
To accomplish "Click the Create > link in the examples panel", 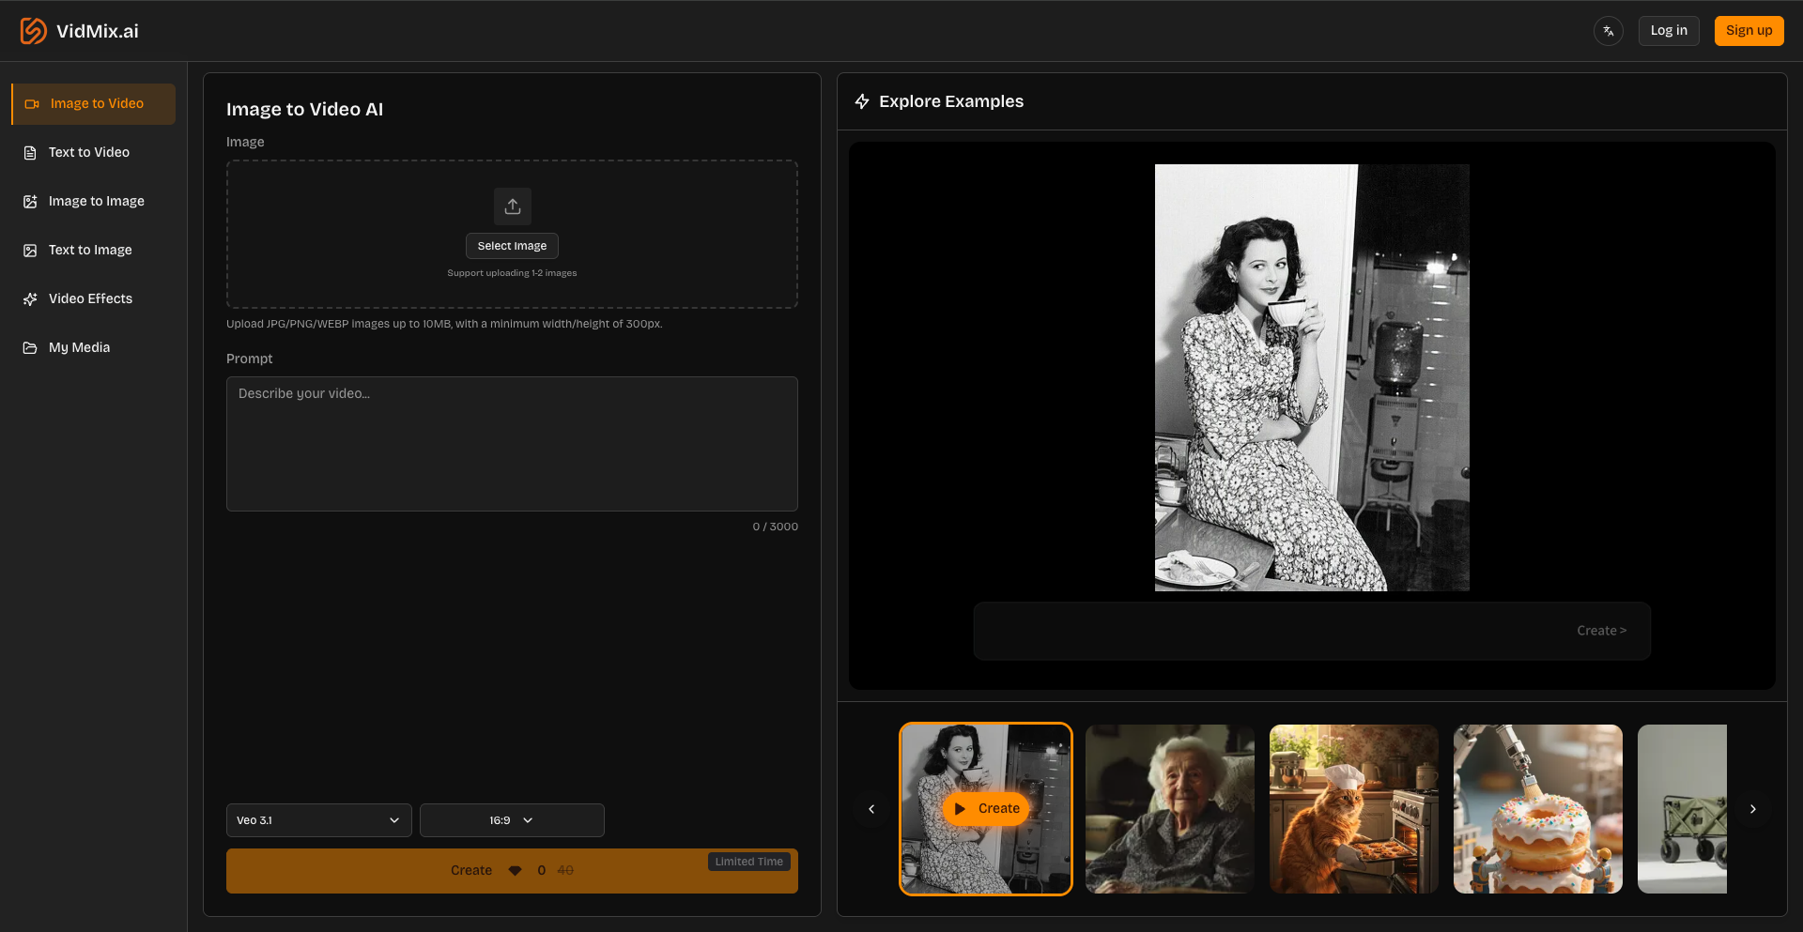I will click(1602, 630).
